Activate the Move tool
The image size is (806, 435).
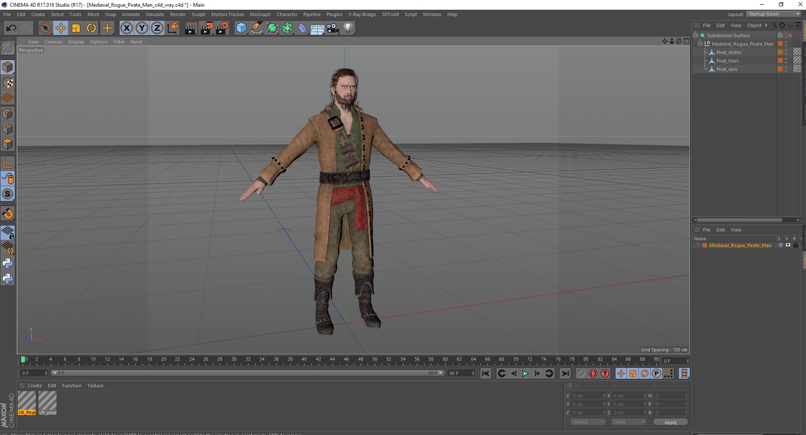tap(60, 28)
